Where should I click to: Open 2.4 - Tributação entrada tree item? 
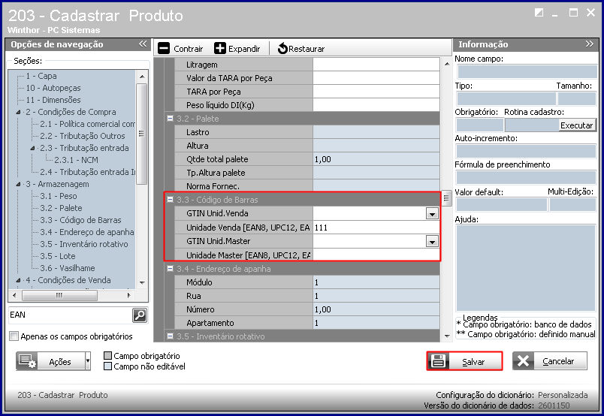click(x=87, y=172)
